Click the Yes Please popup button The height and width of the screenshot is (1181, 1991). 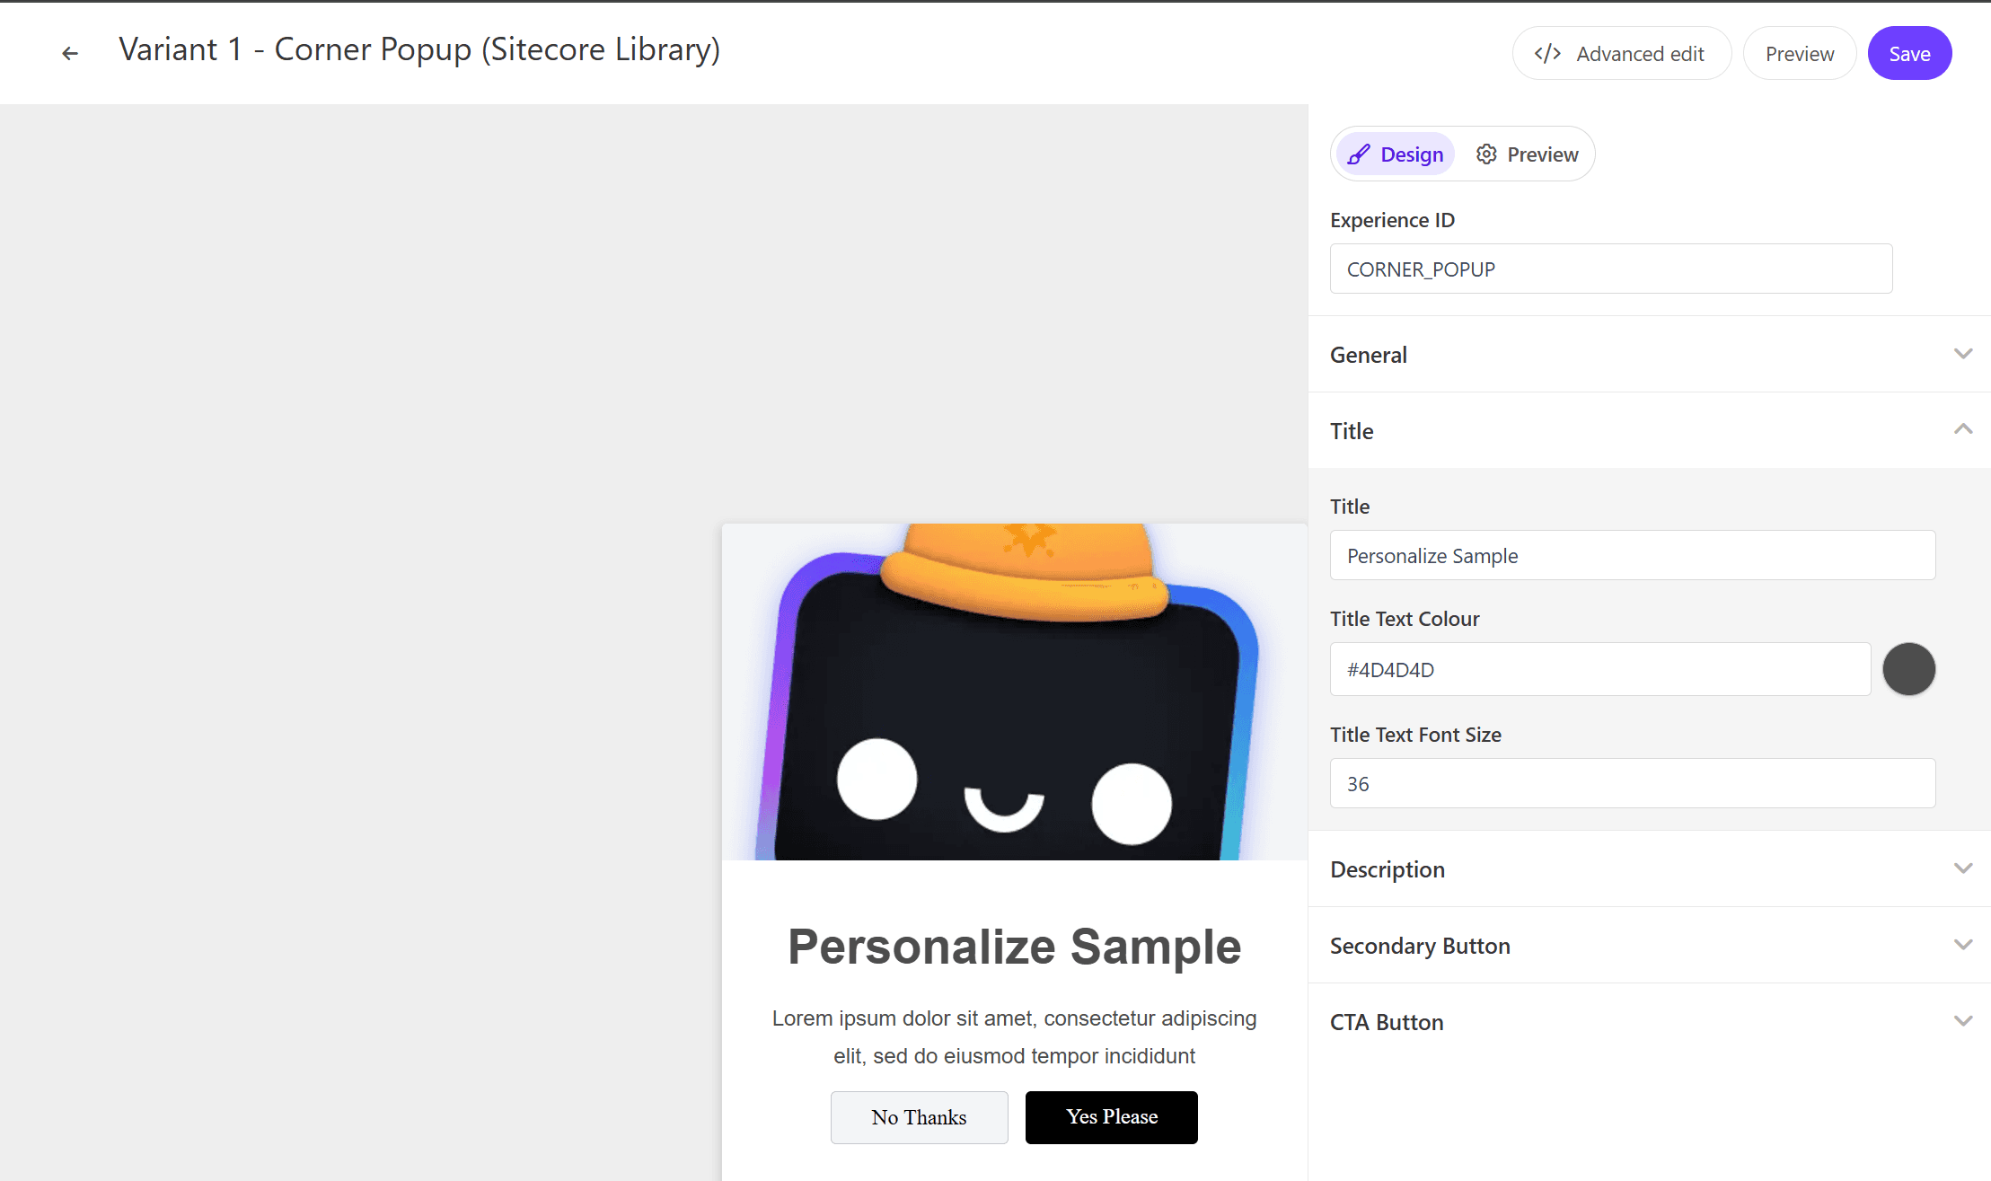[1111, 1117]
